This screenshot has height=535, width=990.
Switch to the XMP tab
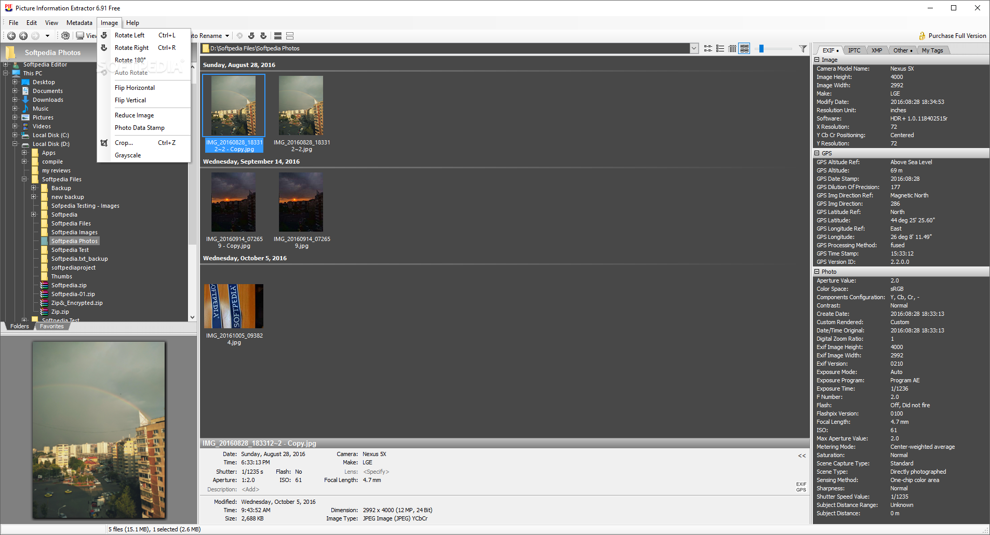(877, 50)
